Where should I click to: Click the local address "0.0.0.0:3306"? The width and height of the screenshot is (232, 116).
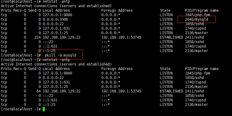[55, 19]
